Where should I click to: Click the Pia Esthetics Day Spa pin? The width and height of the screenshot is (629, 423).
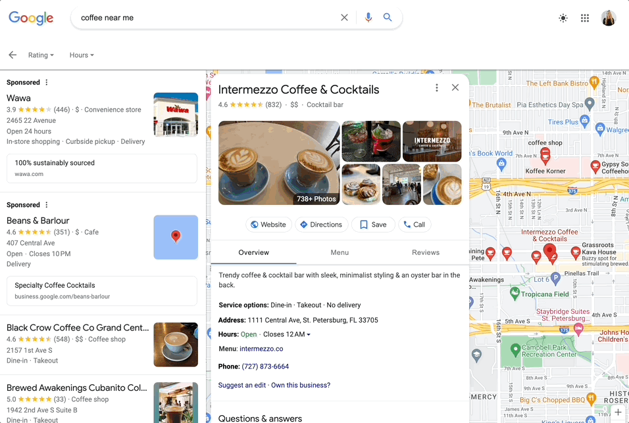(590, 104)
